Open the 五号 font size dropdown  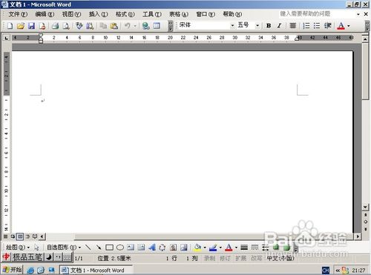(x=257, y=25)
